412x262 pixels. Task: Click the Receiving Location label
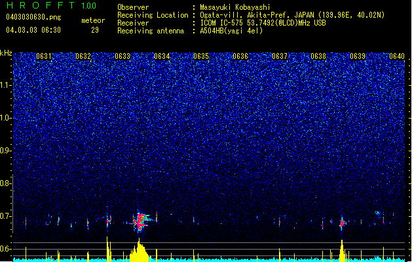[x=153, y=15]
